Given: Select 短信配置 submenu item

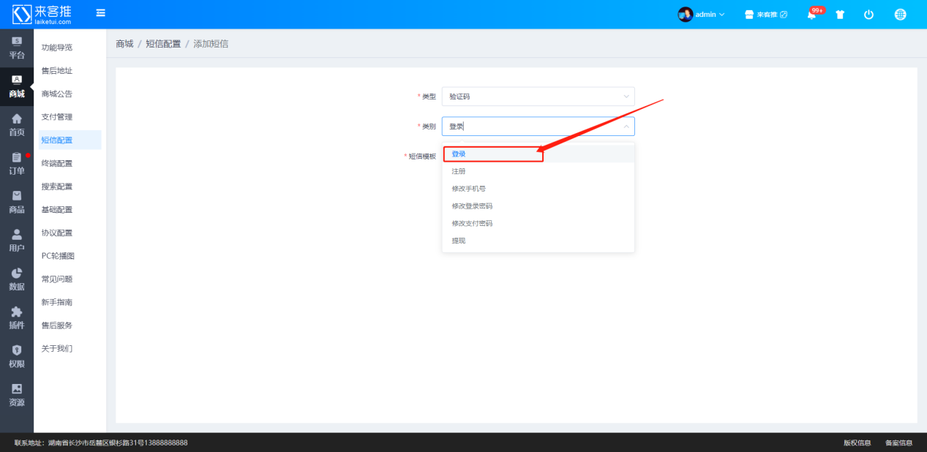Looking at the screenshot, I should (70, 140).
